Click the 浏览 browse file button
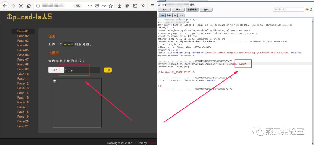This screenshot has width=314, height=145. [x=56, y=70]
